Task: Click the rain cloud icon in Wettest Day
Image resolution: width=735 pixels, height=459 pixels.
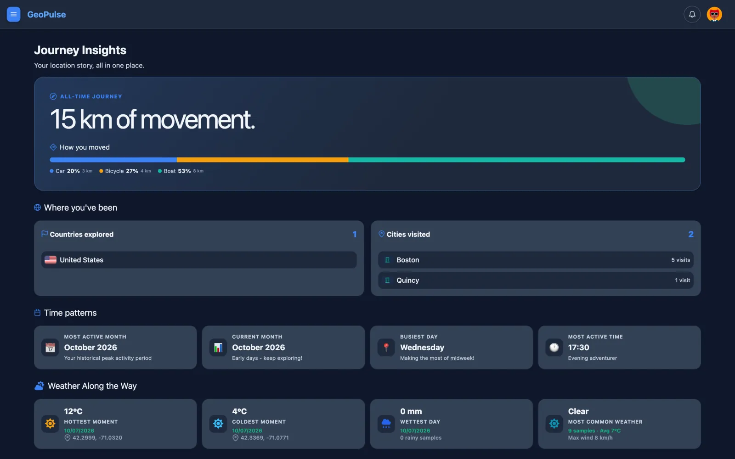Action: (386, 424)
